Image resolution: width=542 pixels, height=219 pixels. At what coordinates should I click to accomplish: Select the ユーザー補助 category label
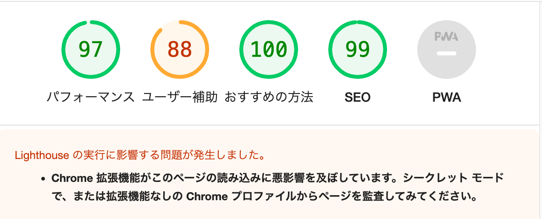coord(180,98)
